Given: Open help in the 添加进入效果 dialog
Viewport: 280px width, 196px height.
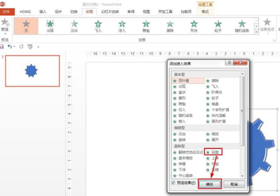Looking at the screenshot, I should coord(229,62).
